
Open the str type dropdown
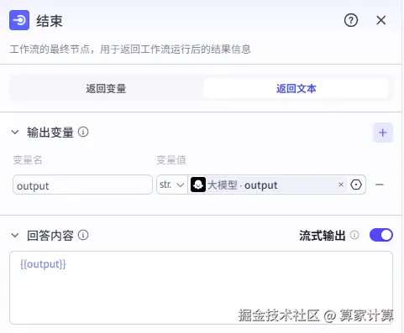172,185
